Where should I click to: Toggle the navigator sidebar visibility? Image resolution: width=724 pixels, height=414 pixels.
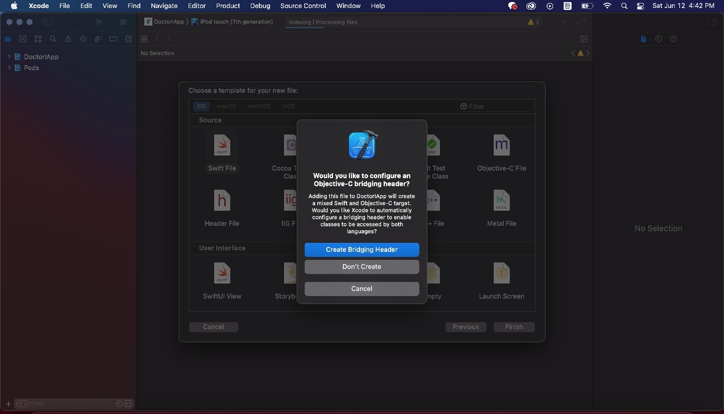(x=48, y=22)
